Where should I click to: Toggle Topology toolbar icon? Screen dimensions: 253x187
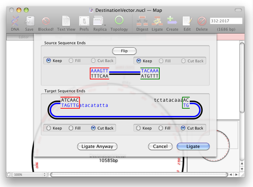point(119,23)
